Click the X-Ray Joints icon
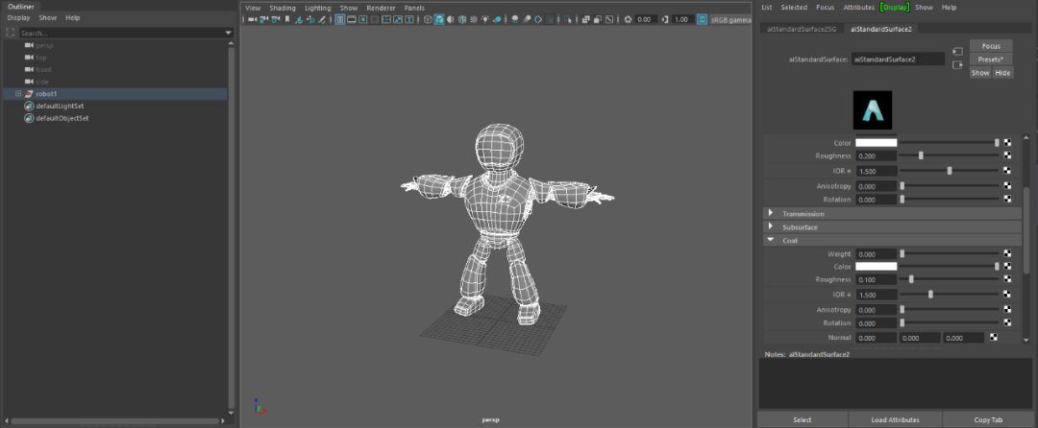 pyautogui.click(x=609, y=20)
